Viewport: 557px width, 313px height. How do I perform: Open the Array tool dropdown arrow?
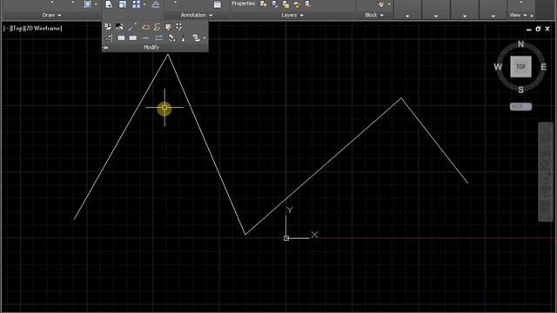point(144,4)
